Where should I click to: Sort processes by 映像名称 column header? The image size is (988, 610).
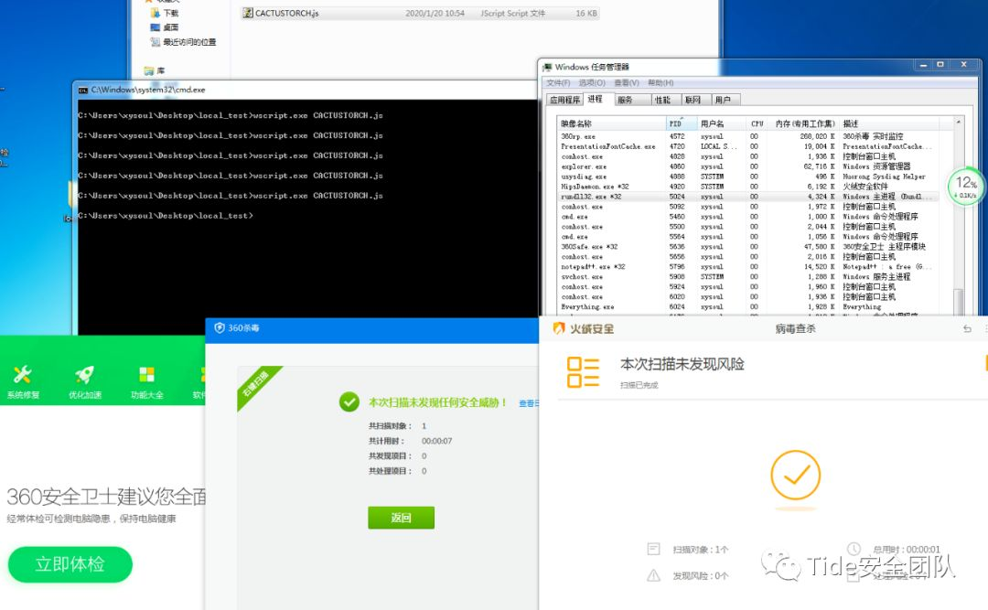(x=611, y=123)
